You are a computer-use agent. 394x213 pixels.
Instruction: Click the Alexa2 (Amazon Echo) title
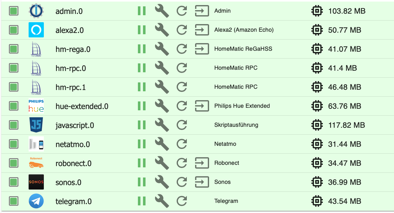[244, 30]
